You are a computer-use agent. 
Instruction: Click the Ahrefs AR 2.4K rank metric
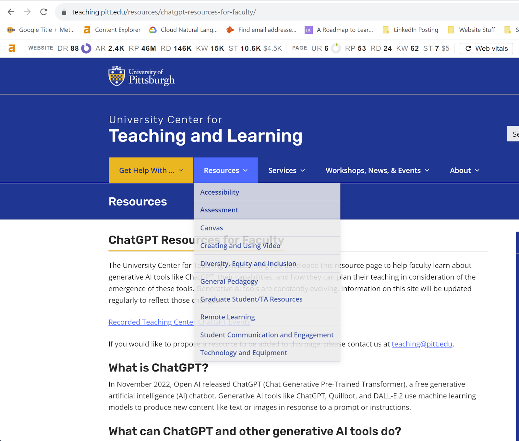(110, 48)
